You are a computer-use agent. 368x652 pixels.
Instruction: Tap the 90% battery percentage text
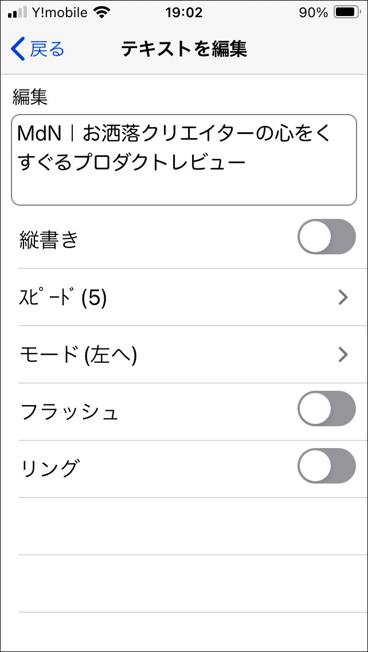click(313, 13)
